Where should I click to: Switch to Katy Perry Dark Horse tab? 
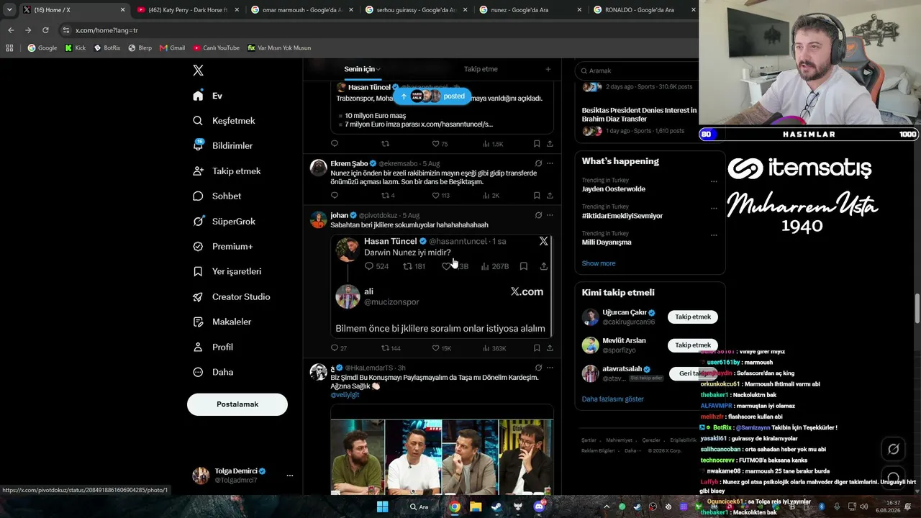pyautogui.click(x=188, y=10)
